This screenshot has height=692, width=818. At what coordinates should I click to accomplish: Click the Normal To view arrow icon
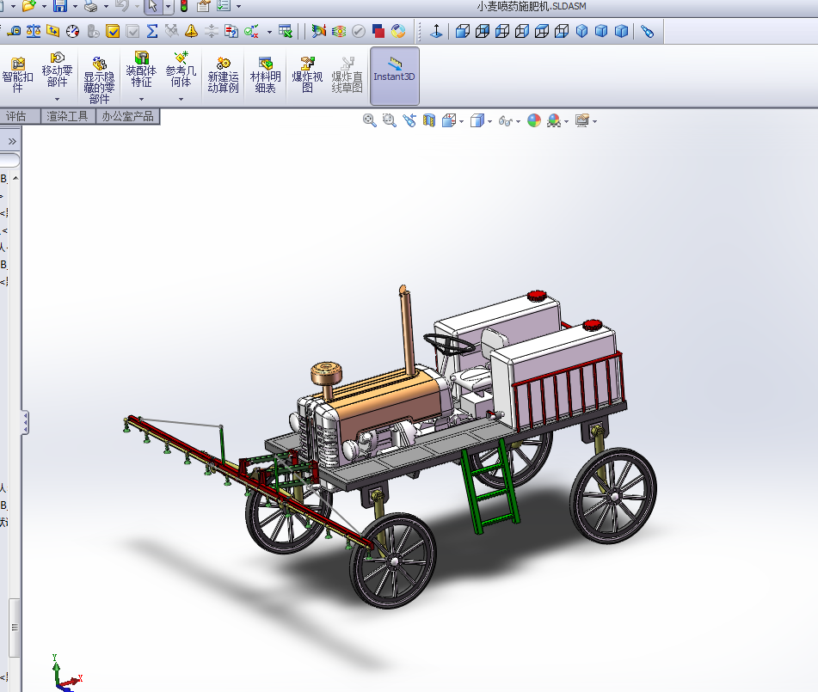tap(436, 31)
